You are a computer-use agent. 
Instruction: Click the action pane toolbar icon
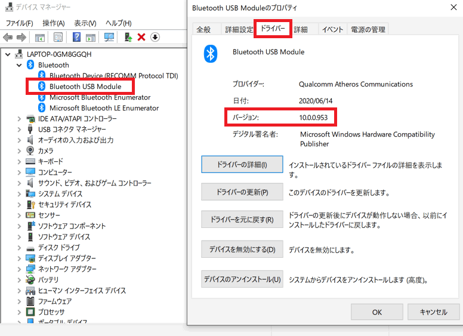(91, 38)
